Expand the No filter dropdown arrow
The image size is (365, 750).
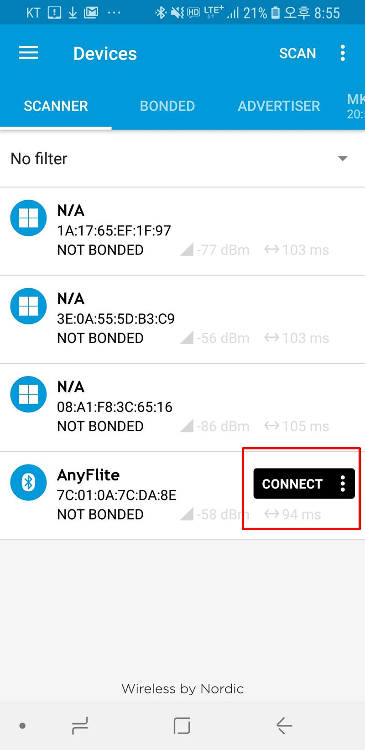click(x=342, y=159)
